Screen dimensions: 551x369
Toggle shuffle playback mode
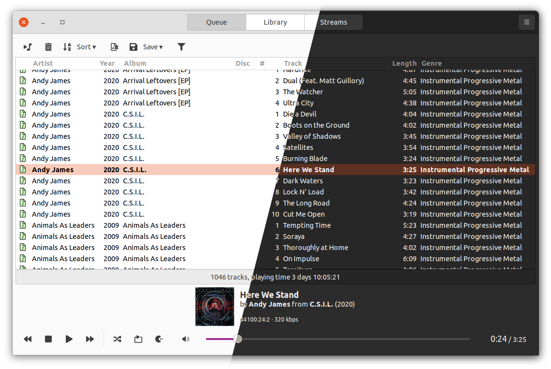[117, 339]
